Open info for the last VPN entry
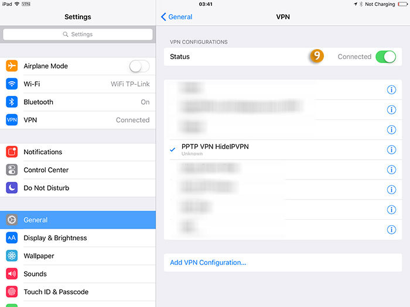Viewport: 410px width, 307px height. [x=391, y=230]
